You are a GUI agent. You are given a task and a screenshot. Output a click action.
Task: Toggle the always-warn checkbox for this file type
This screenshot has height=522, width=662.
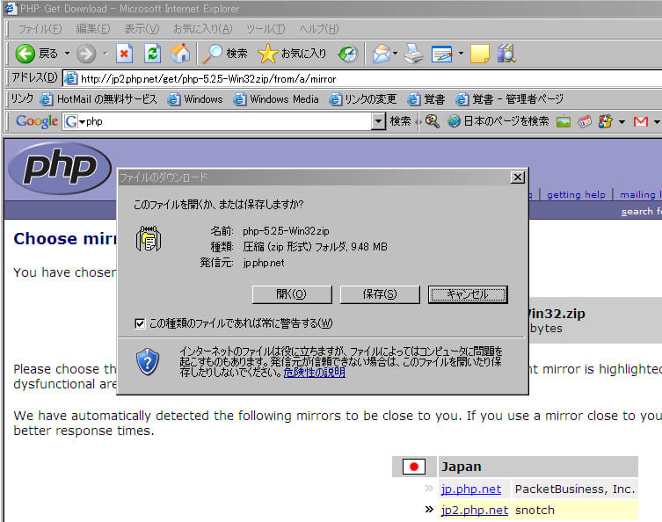(140, 323)
